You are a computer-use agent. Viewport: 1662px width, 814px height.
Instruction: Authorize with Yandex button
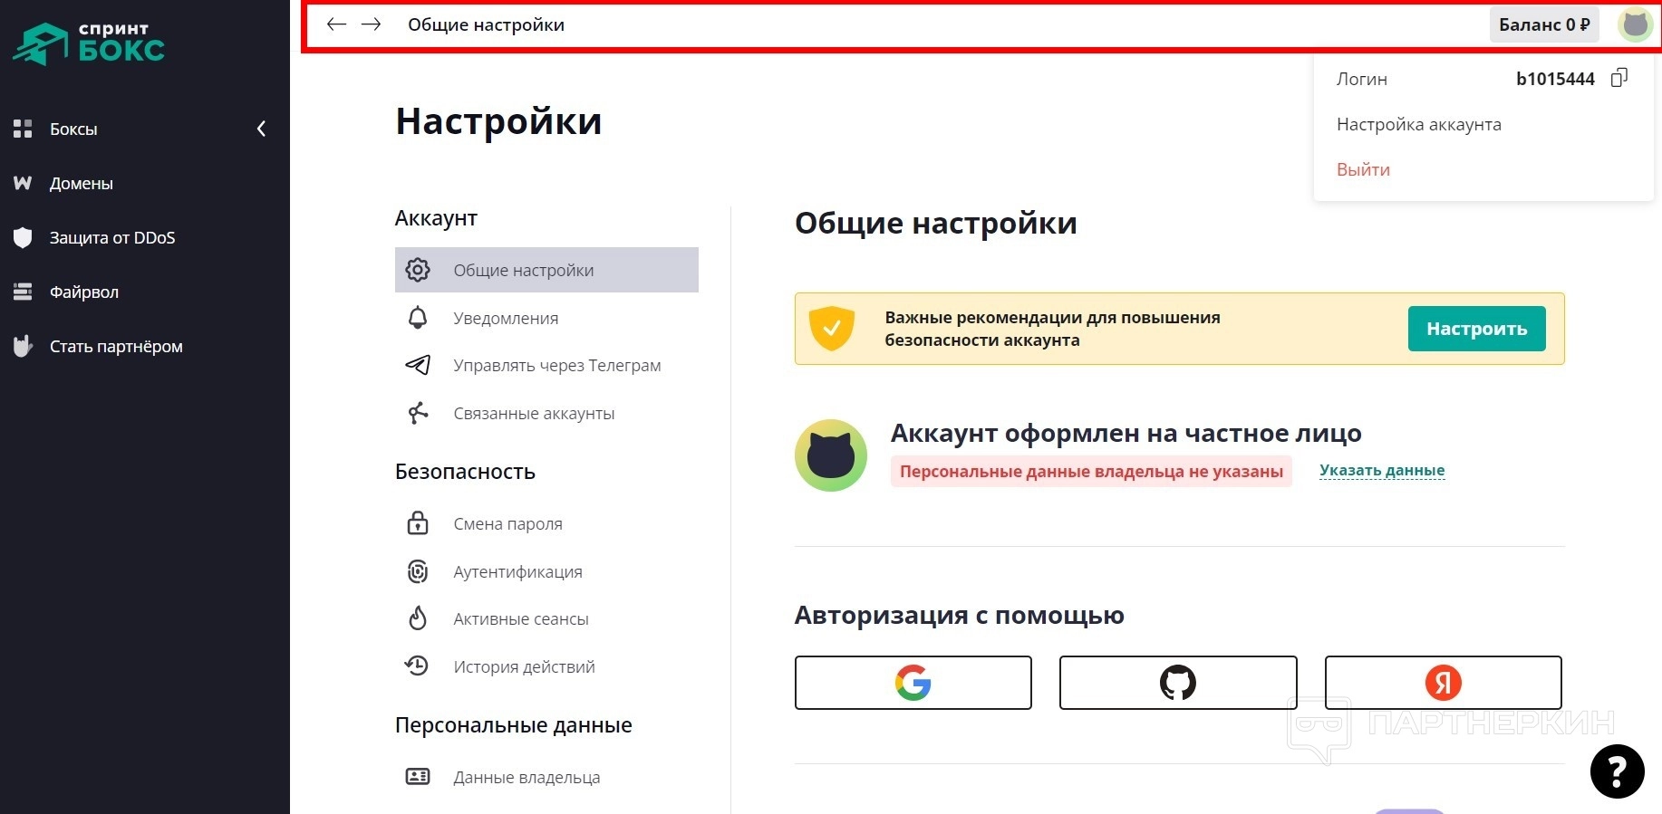click(x=1444, y=683)
